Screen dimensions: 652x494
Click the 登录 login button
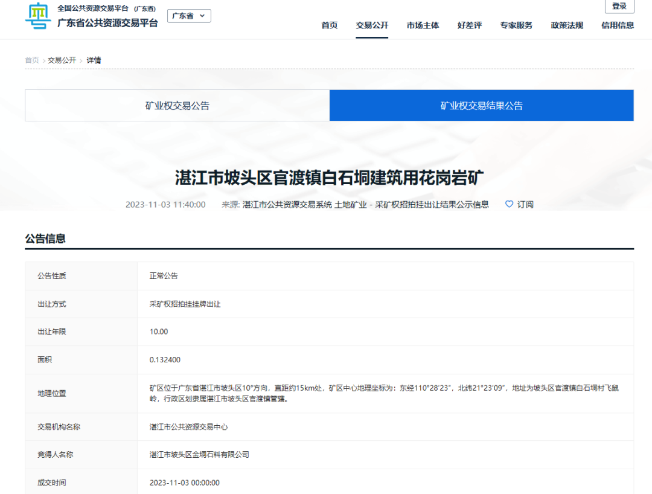pyautogui.click(x=619, y=7)
